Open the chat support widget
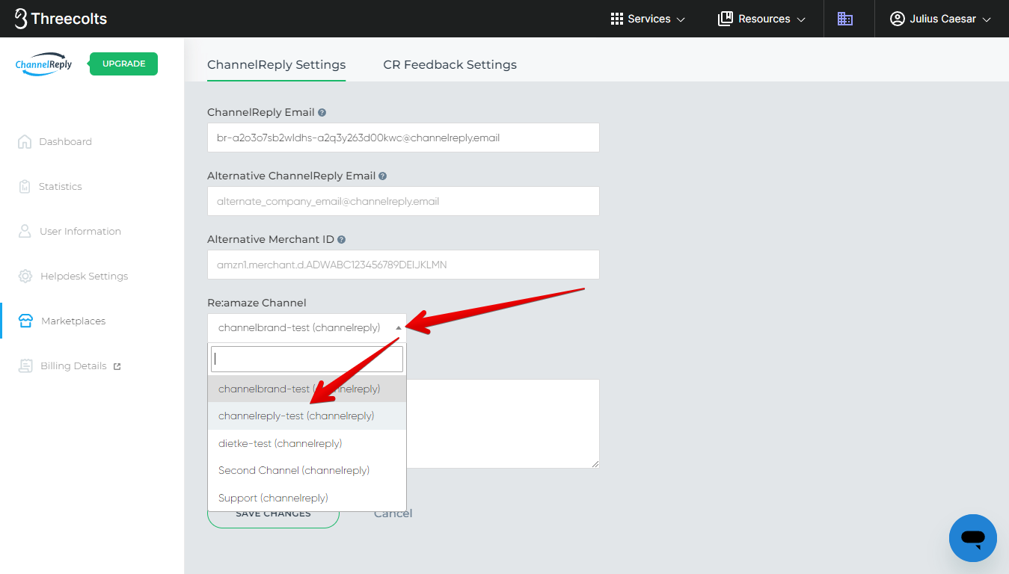Viewport: 1009px width, 574px height. click(973, 538)
